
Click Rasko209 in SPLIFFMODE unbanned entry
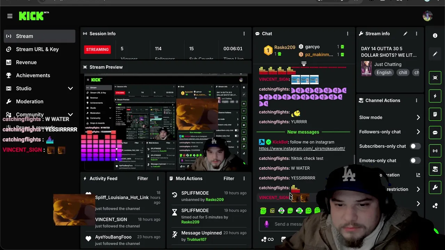point(215,200)
